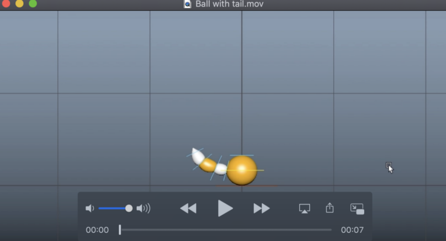Click the blue portion of the volume track
The height and width of the screenshot is (241, 446).
tap(112, 208)
